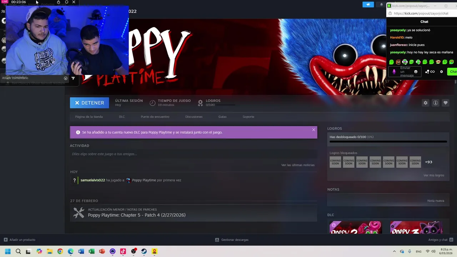Open the Discusiones tab
This screenshot has width=457, height=257.
194,117
